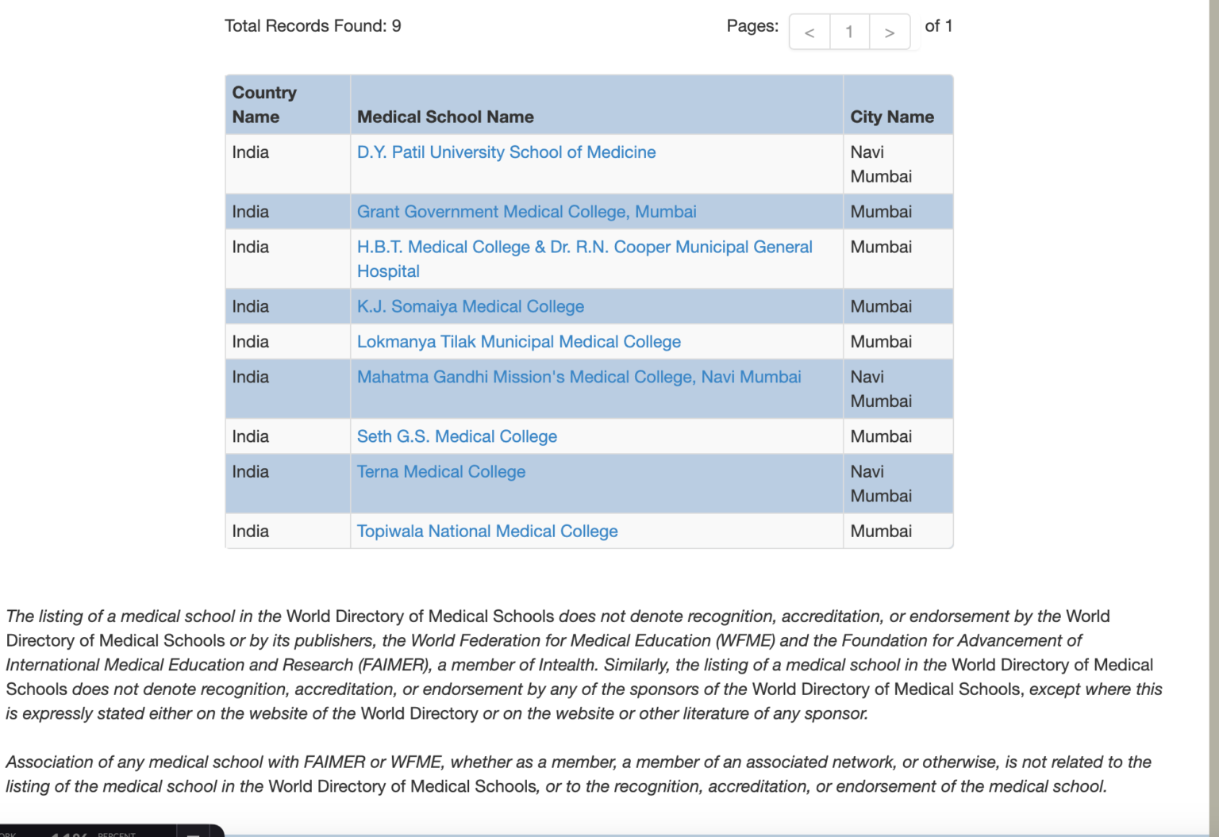The image size is (1219, 837).
Task: Sort by the Medical School Name column header
Action: pyautogui.click(x=444, y=117)
